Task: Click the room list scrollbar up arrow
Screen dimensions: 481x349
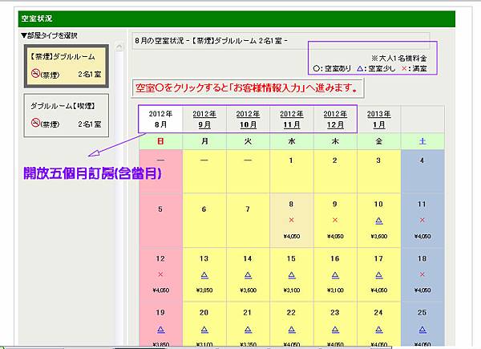Action: tap(119, 47)
